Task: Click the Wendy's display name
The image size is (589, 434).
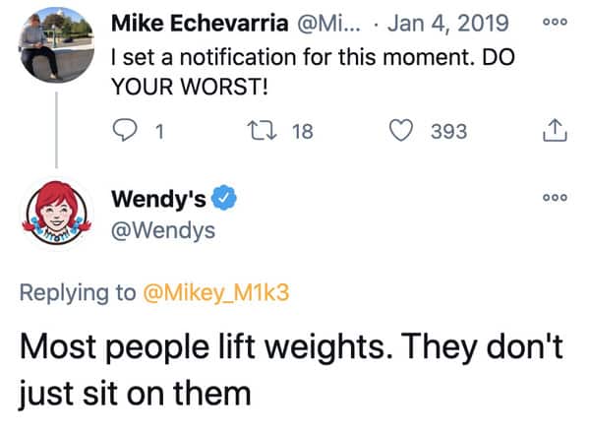Action: pyautogui.click(x=158, y=198)
